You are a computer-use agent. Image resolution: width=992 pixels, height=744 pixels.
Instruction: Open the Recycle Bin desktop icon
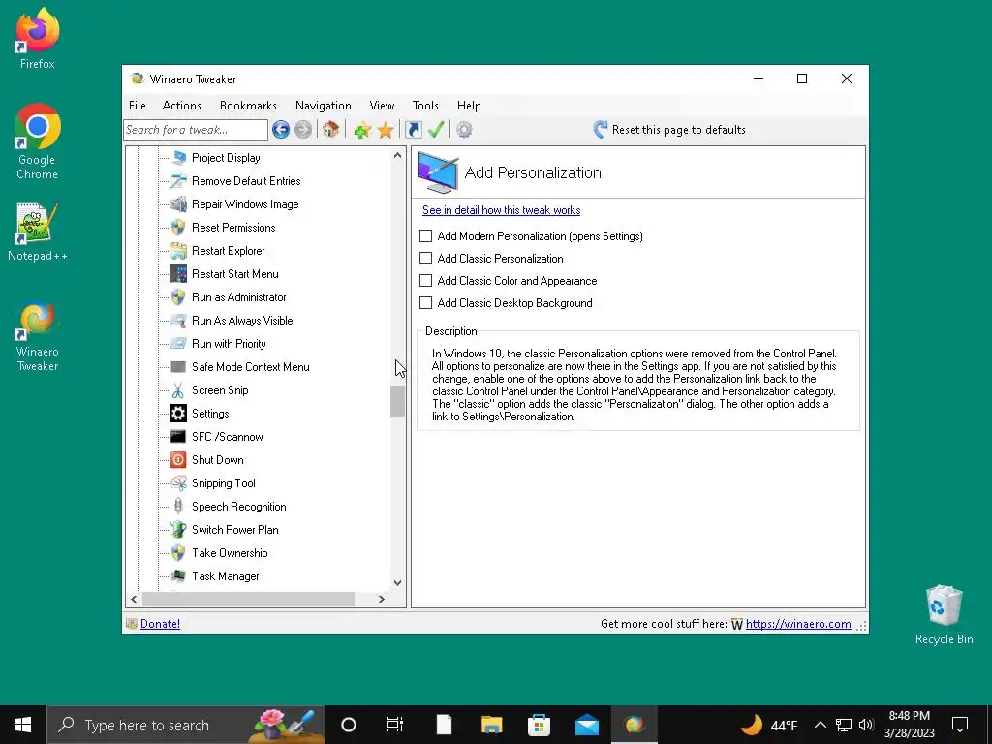(944, 614)
